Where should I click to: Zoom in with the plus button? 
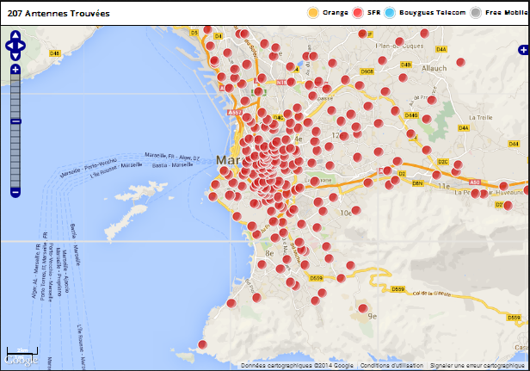point(15,69)
